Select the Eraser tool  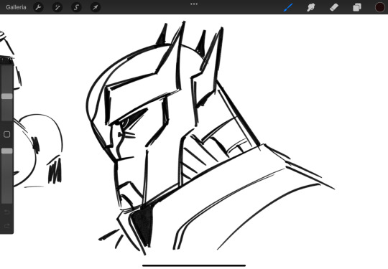tap(334, 7)
